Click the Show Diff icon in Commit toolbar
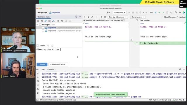The height and width of the screenshot is (105, 187). tap(46, 21)
